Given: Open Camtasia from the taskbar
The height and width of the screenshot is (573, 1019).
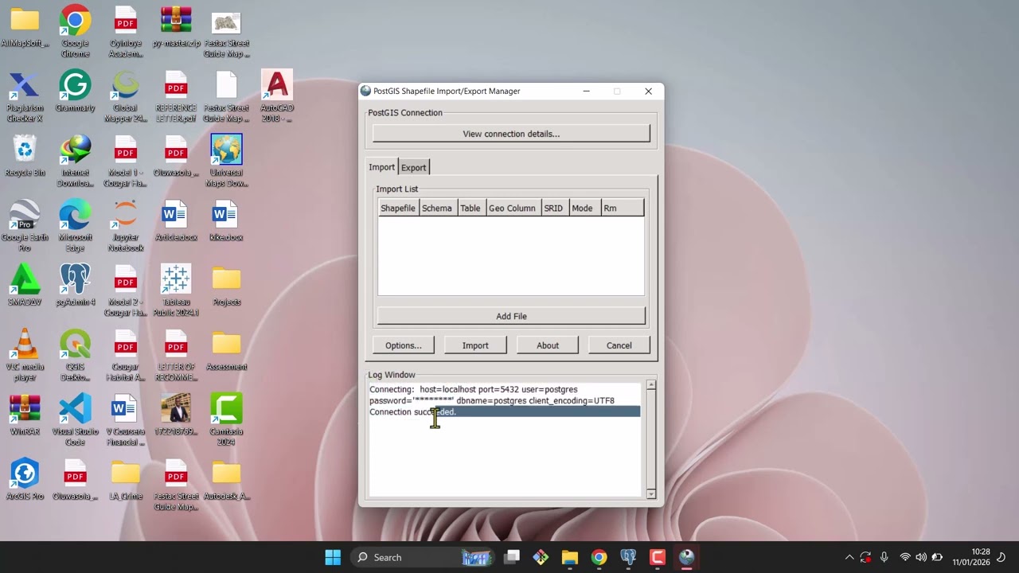Looking at the screenshot, I should pyautogui.click(x=658, y=557).
